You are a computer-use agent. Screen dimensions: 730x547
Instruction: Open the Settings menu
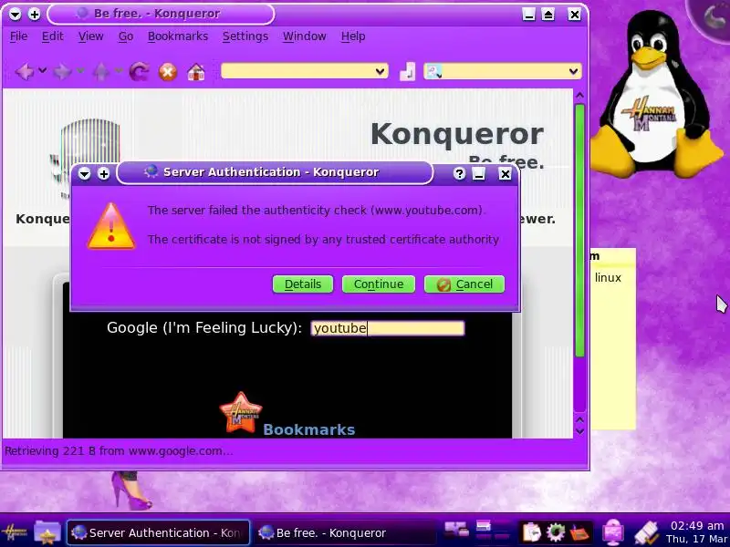point(245,36)
